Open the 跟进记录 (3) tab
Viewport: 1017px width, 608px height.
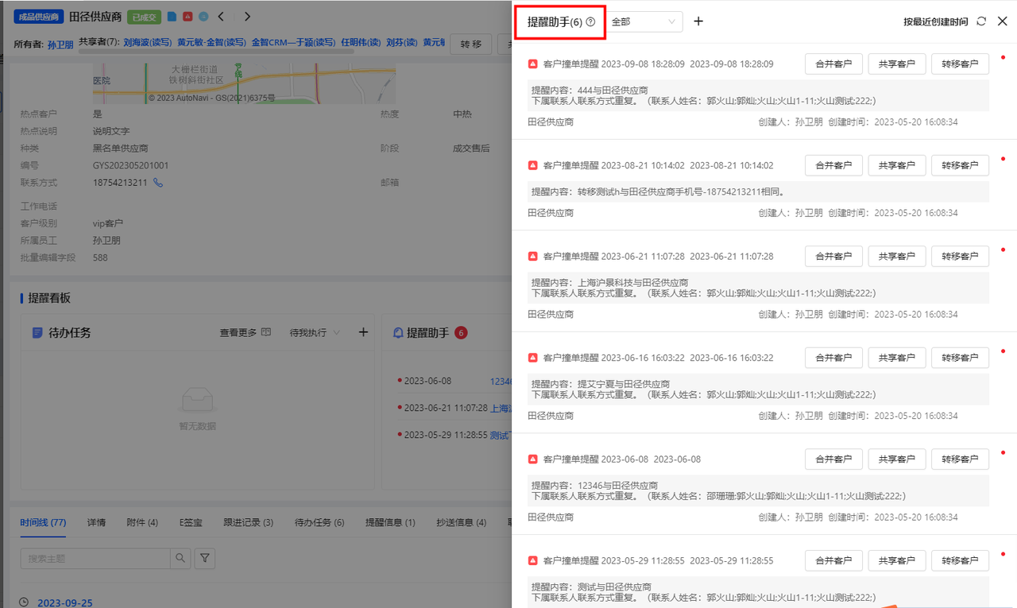[248, 522]
